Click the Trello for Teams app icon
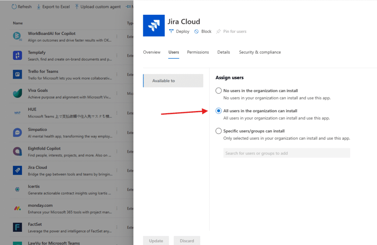Viewport: 377px width, 245px height. (17, 75)
